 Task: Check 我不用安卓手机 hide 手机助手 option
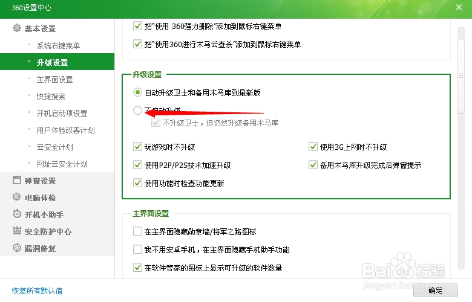pos(137,249)
